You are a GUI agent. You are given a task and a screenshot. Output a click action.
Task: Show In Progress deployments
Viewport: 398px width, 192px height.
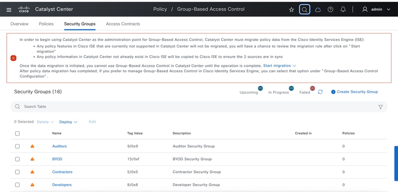pyautogui.click(x=278, y=92)
